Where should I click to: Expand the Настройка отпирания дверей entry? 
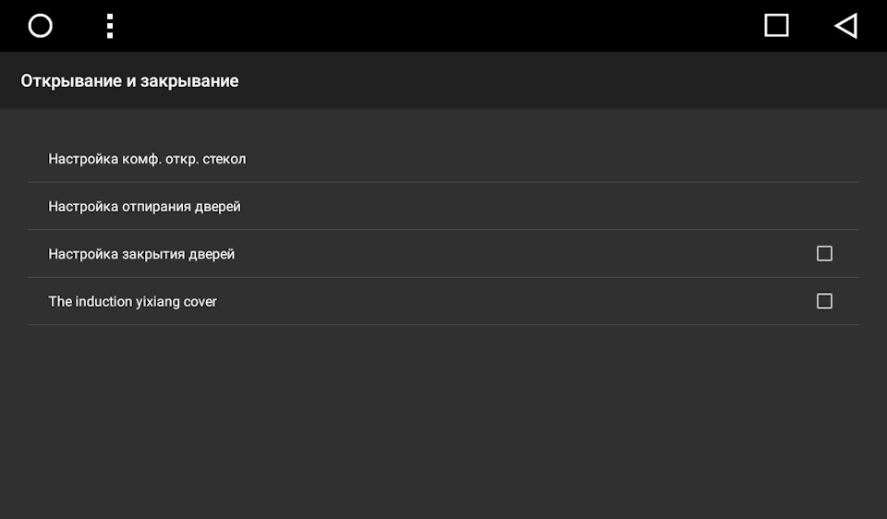(x=443, y=206)
